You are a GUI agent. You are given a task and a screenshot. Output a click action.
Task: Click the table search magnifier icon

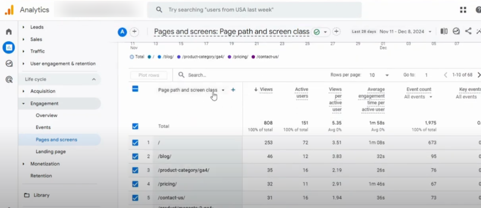pos(182,75)
